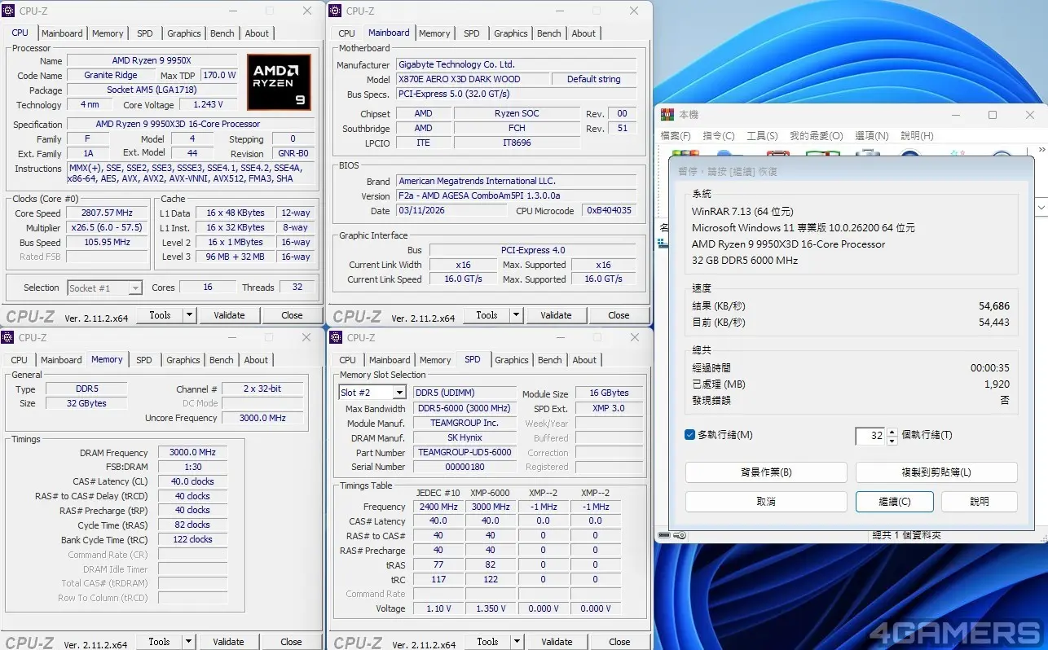Switch to the Memory tab in the SPD window
The width and height of the screenshot is (1048, 650).
(435, 360)
